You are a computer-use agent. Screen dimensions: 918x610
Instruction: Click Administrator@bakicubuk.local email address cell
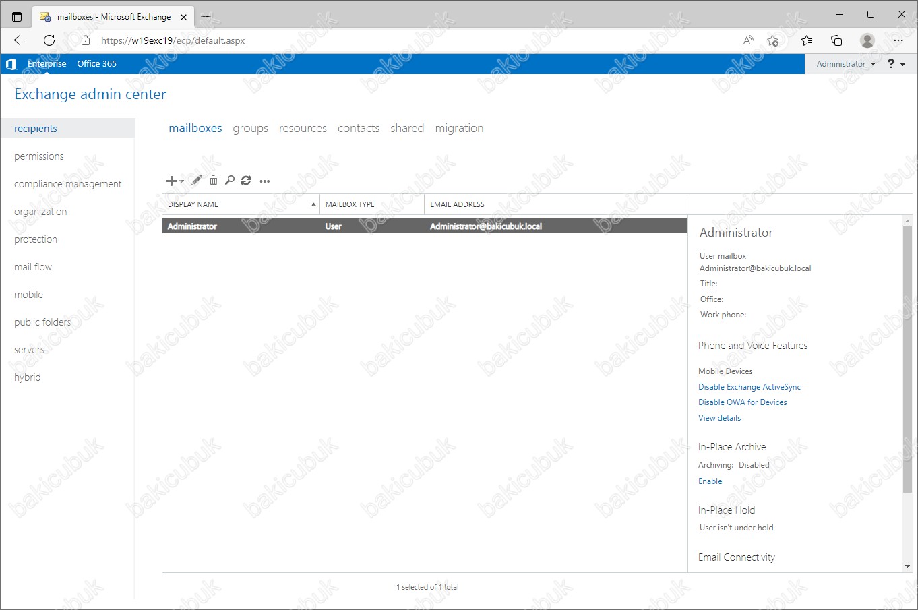[x=486, y=226]
